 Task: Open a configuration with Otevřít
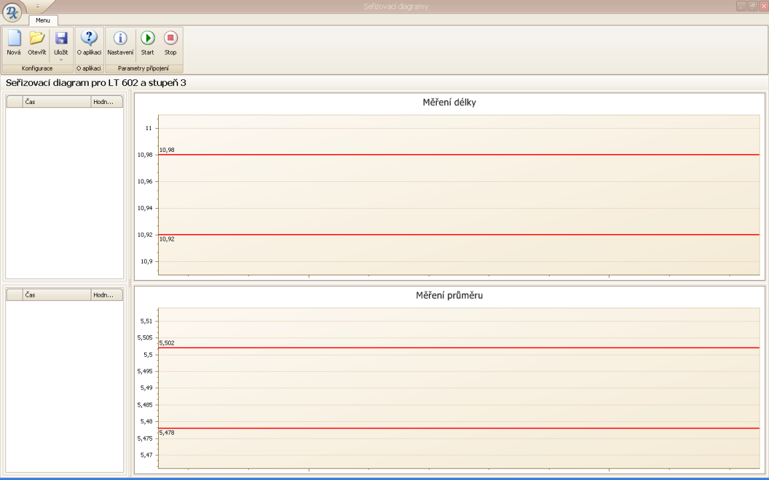coord(37,43)
